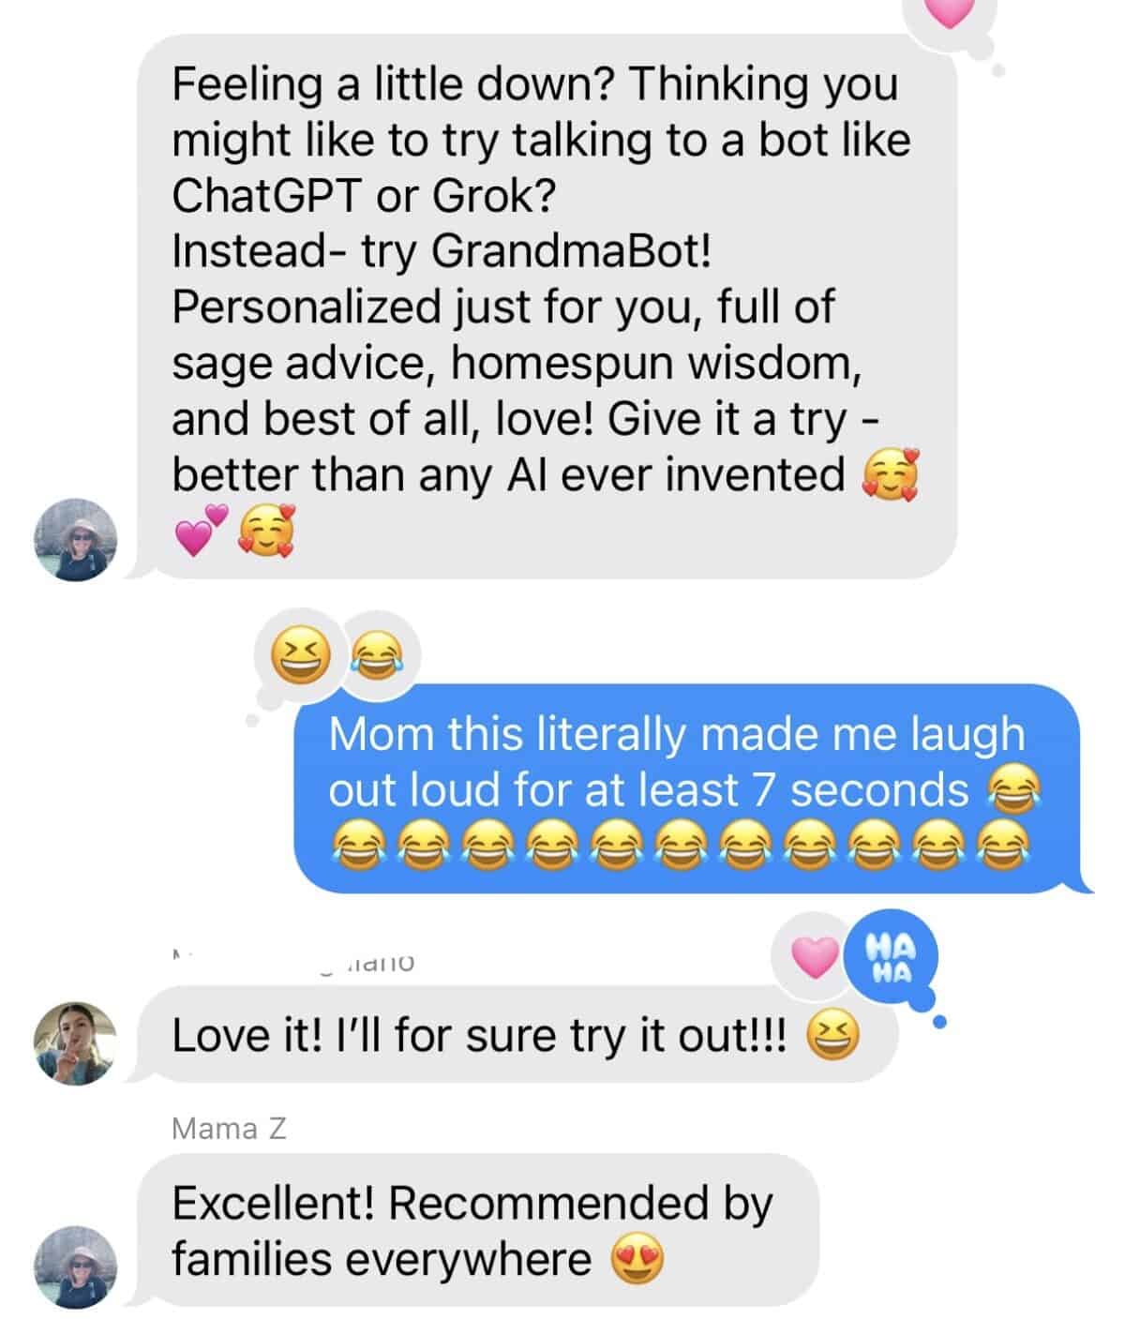The image size is (1125, 1319).
Task: Tap the 'ChatGPT or Grok?' text line
Action: coord(365,195)
